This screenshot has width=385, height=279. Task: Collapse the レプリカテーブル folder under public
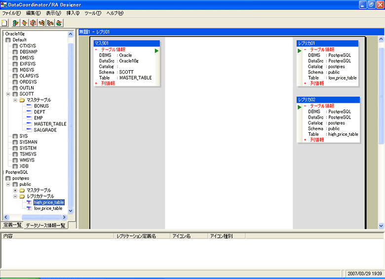(15, 197)
